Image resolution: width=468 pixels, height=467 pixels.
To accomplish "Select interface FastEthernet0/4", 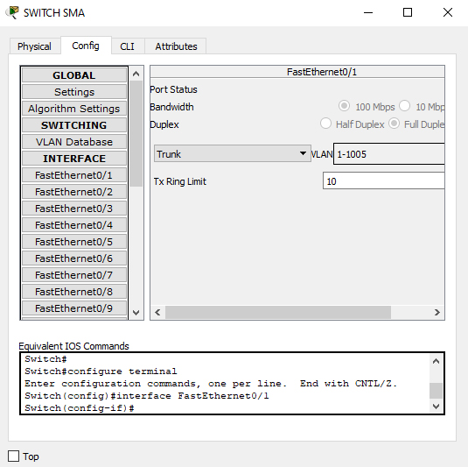I will click(74, 225).
